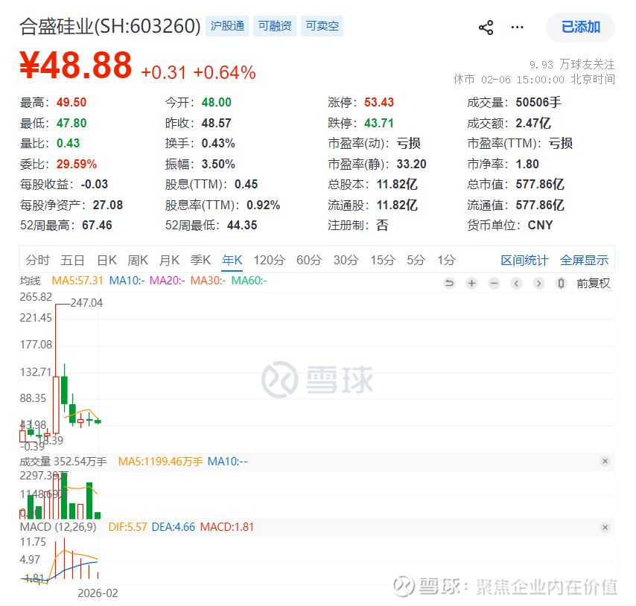This screenshot has height=606, width=636.
Task: Click the chart zoom out minus icon
Action: pyautogui.click(x=494, y=283)
